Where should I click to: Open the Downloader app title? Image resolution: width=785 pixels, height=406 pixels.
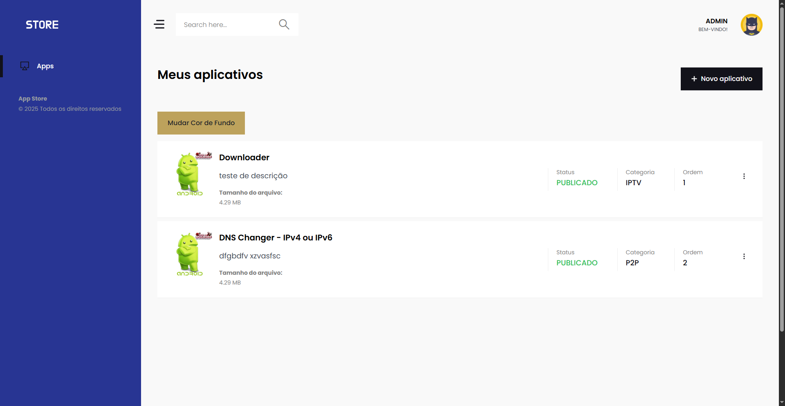click(x=244, y=157)
